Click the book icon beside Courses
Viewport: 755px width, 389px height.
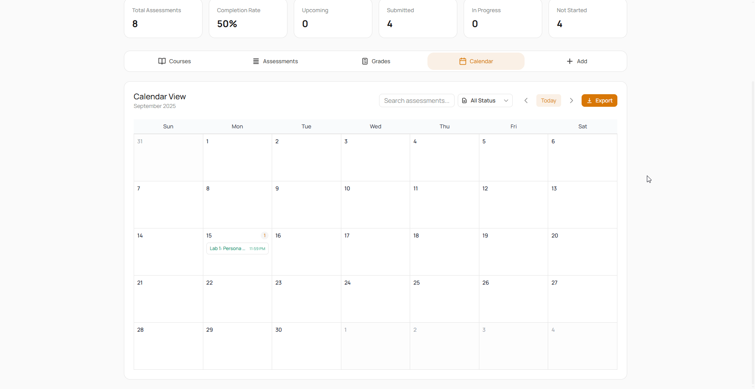162,61
